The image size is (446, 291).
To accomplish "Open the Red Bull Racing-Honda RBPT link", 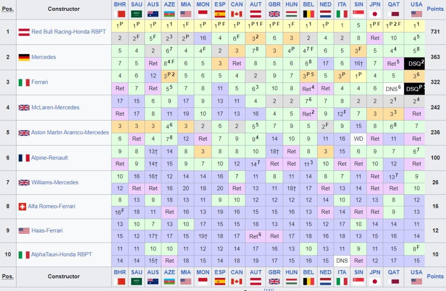I will [68, 32].
